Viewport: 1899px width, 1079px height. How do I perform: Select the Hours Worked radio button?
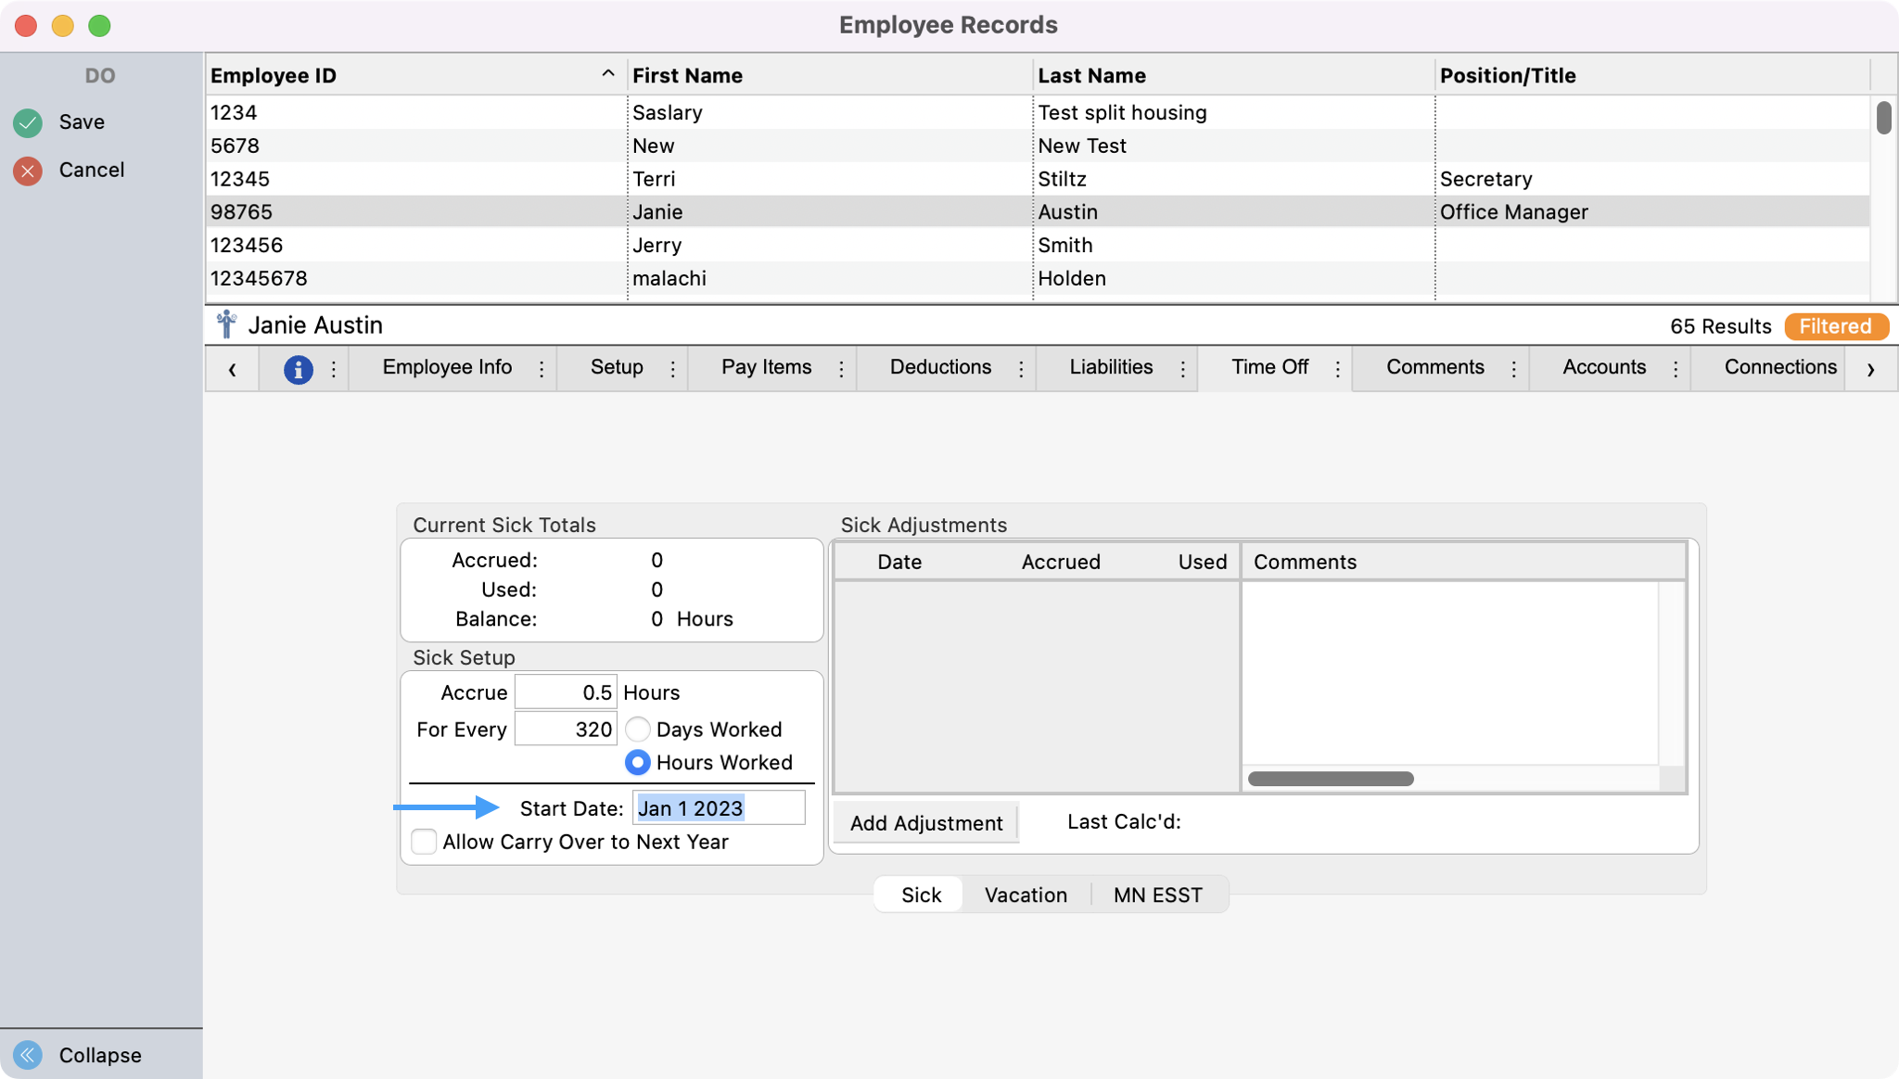638,763
